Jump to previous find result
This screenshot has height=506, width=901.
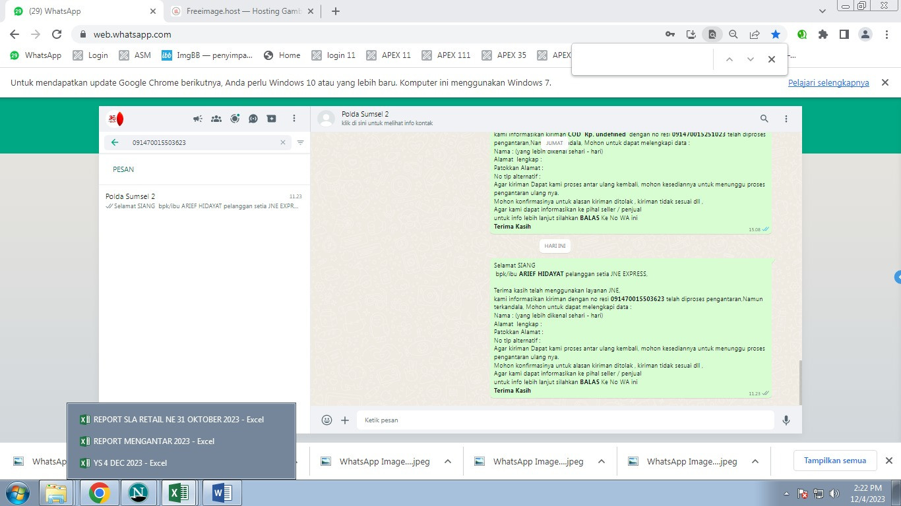[x=730, y=59]
